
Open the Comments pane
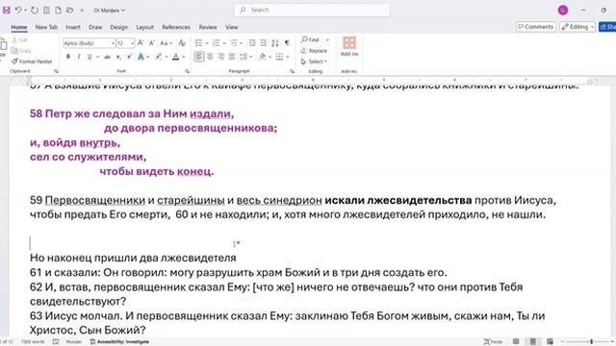(536, 27)
